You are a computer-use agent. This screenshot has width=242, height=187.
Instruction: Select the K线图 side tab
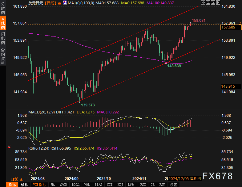coord(3,23)
